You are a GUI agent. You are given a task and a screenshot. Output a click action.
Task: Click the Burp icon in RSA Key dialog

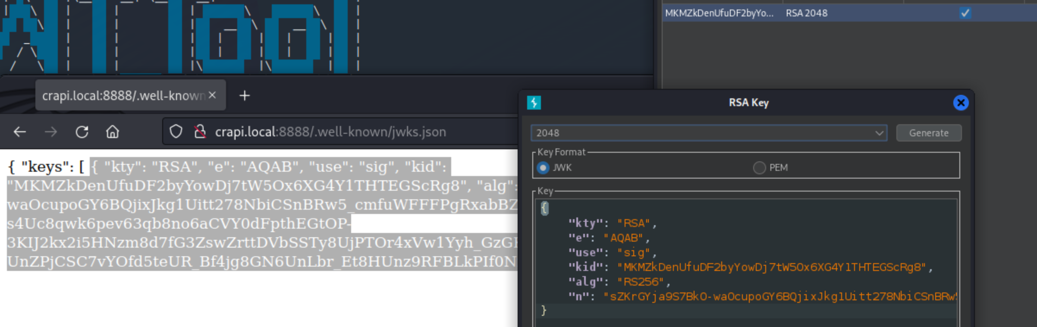point(534,103)
